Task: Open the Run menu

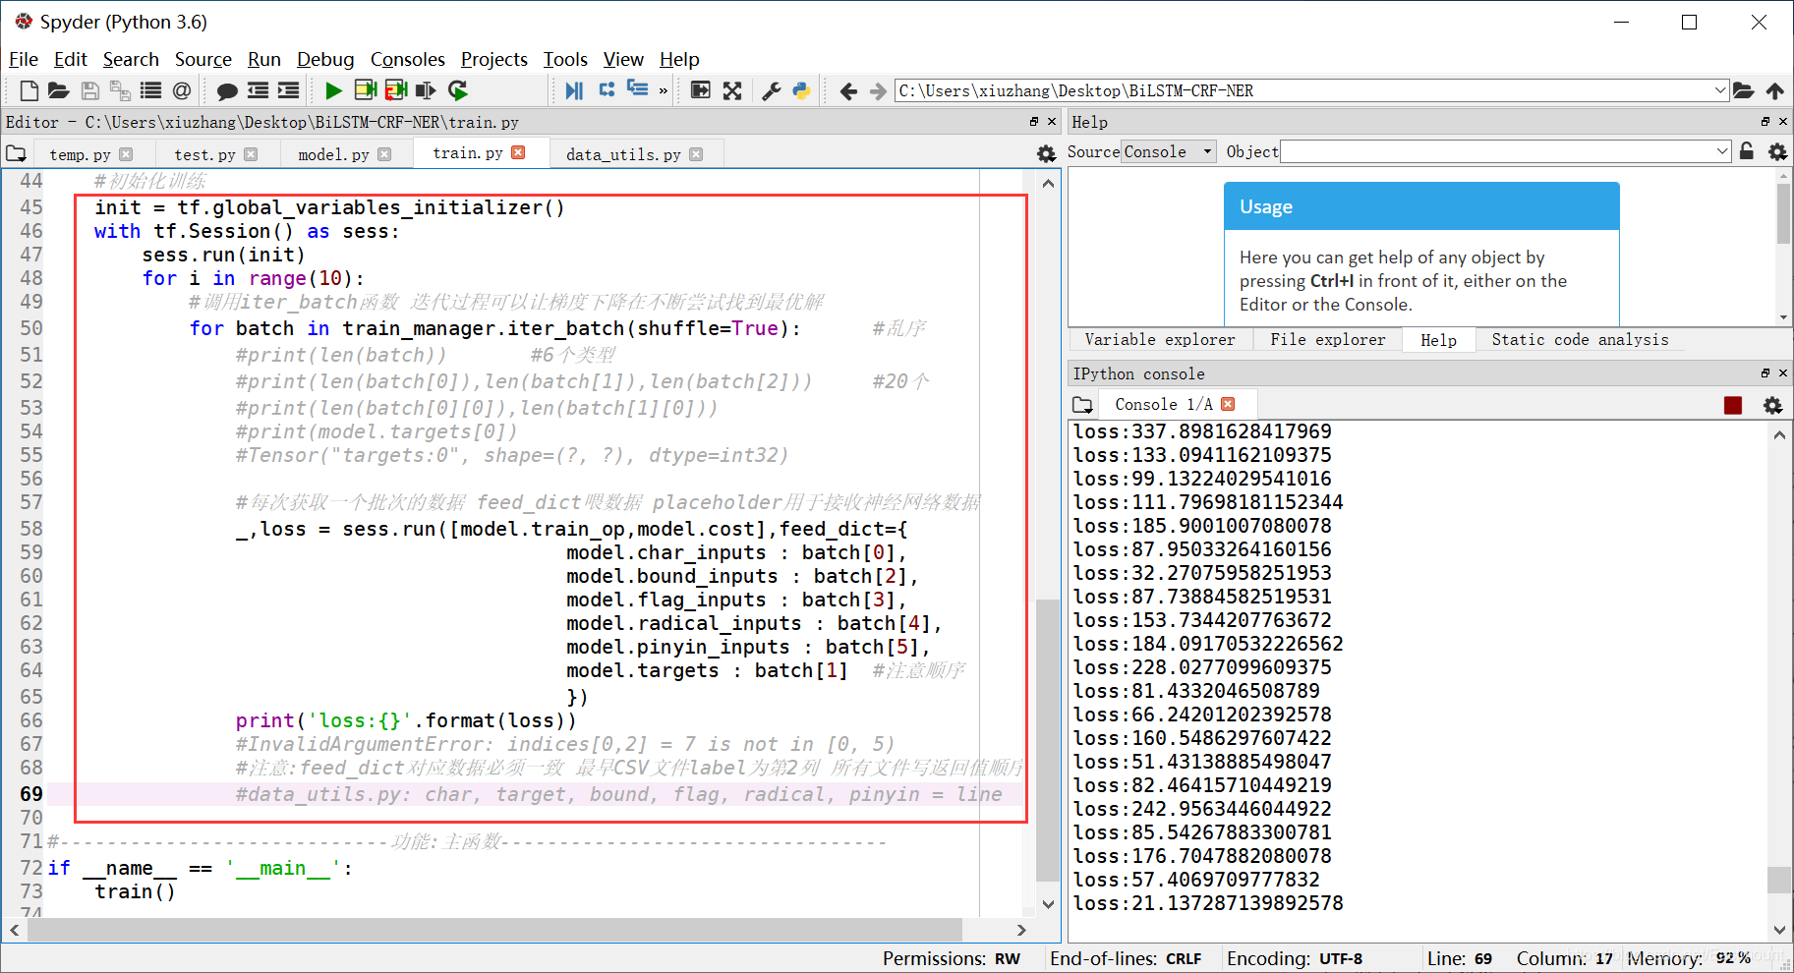Action: pyautogui.click(x=264, y=59)
